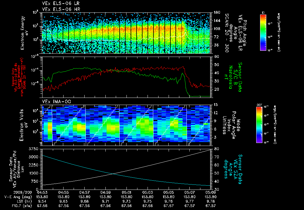Click the LST value '9.54'
304x210 pixels.
point(42,201)
